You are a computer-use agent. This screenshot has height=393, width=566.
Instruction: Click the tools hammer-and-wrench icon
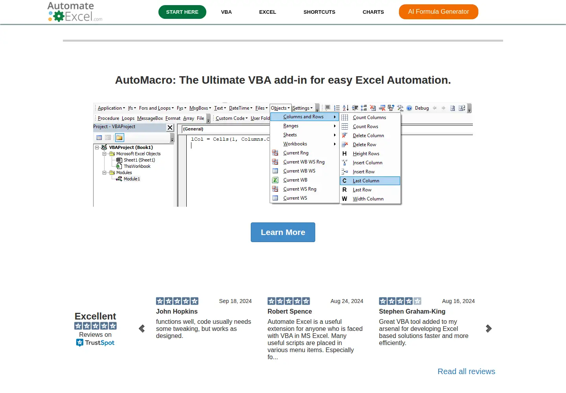coord(400,108)
